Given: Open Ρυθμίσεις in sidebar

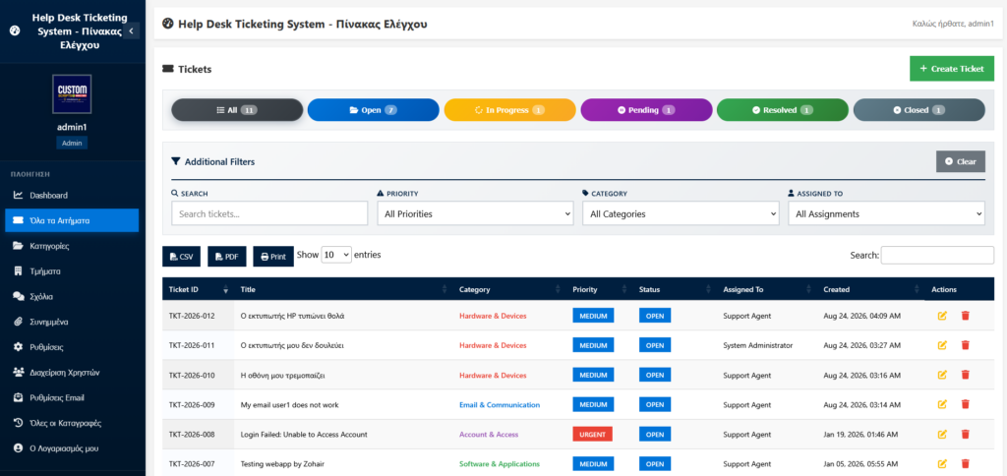Looking at the screenshot, I should tap(72, 347).
